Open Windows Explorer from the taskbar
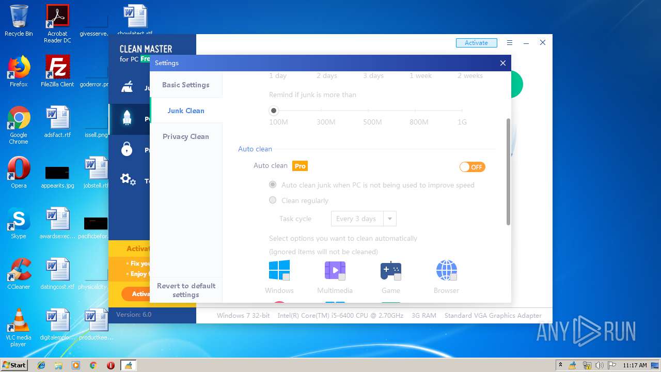Viewport: 661px width, 372px height. coord(58,365)
